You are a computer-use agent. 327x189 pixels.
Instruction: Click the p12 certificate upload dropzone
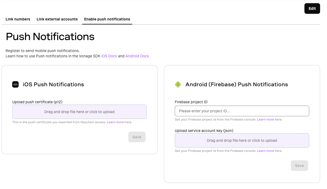click(79, 111)
